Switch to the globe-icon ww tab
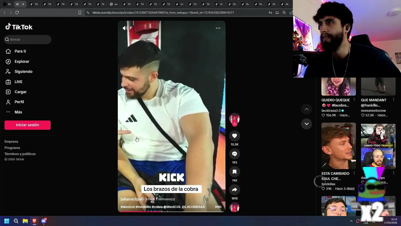This screenshot has height=226, width=401. pyautogui.click(x=114, y=4)
